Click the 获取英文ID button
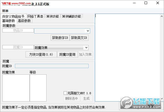 click(x=79, y=38)
